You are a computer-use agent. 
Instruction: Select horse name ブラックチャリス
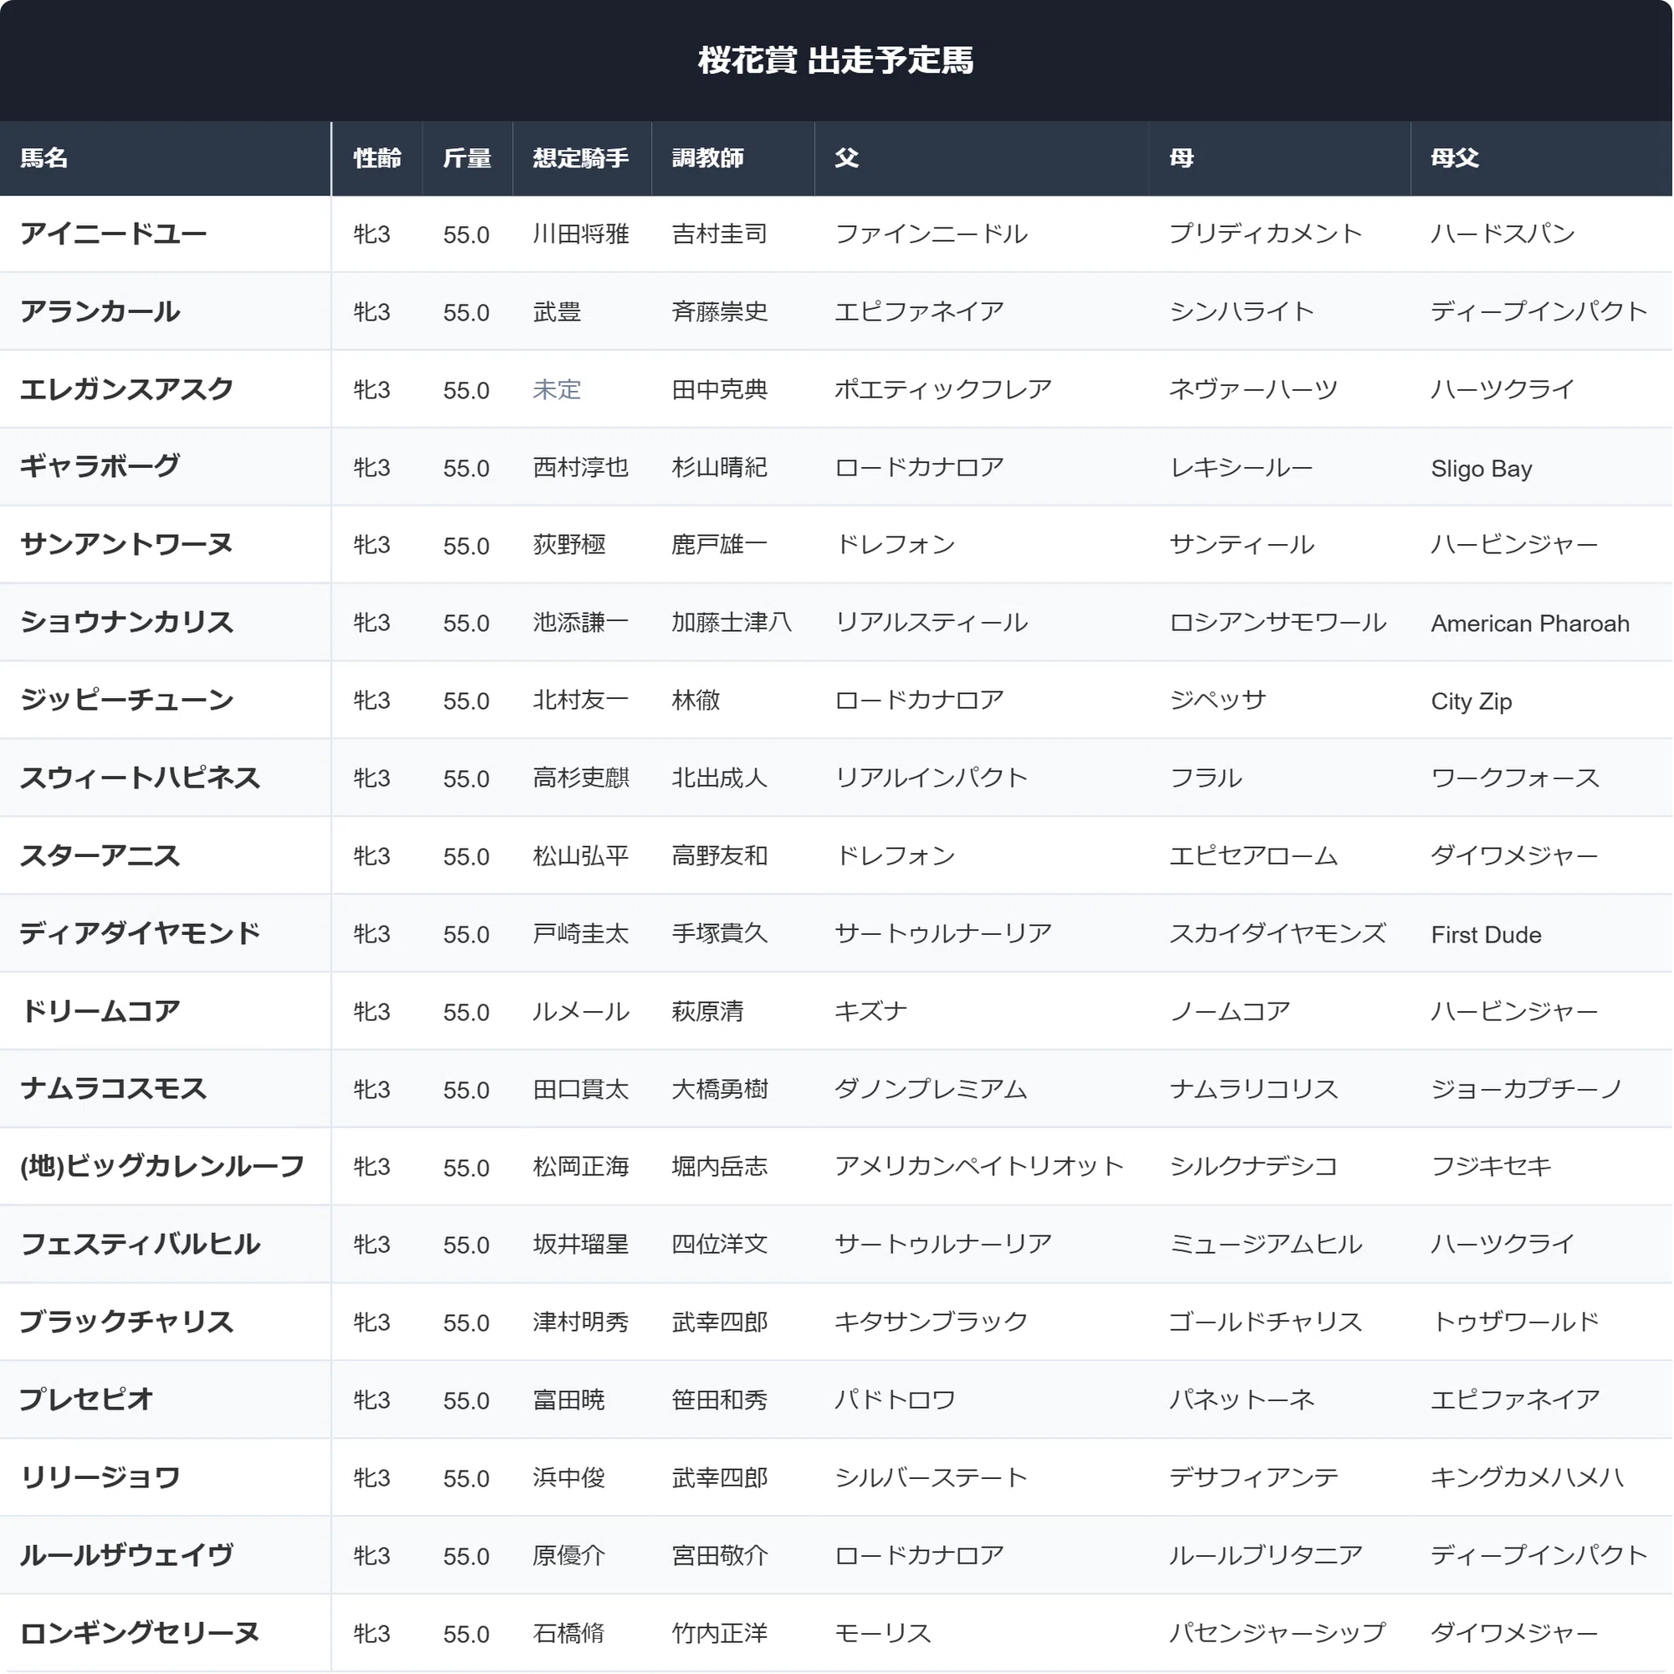pos(126,1322)
